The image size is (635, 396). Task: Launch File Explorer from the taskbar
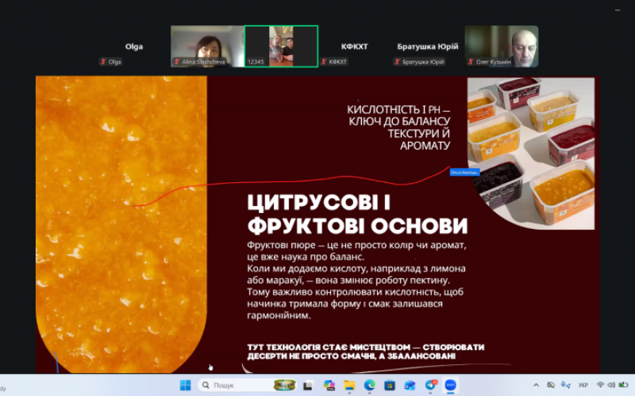pyautogui.click(x=349, y=385)
